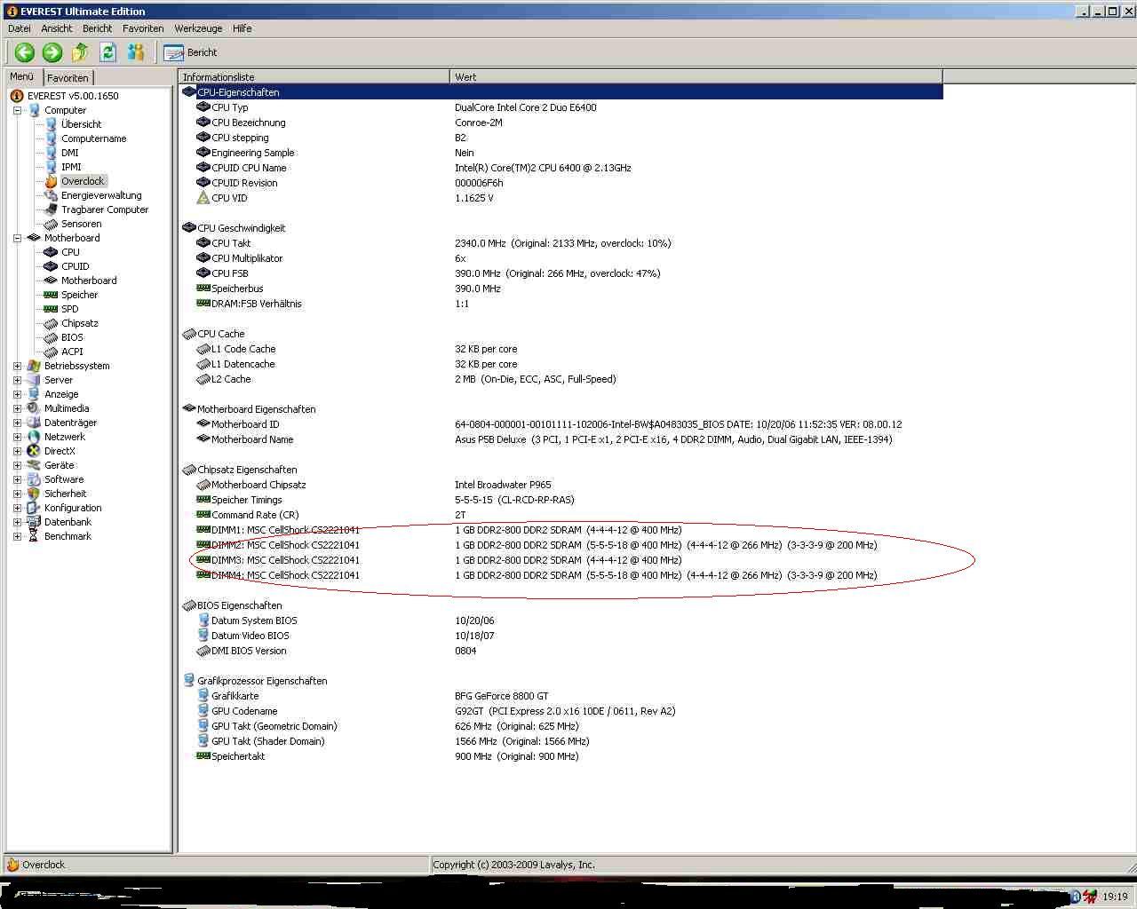Click the Wert column header

(x=696, y=77)
